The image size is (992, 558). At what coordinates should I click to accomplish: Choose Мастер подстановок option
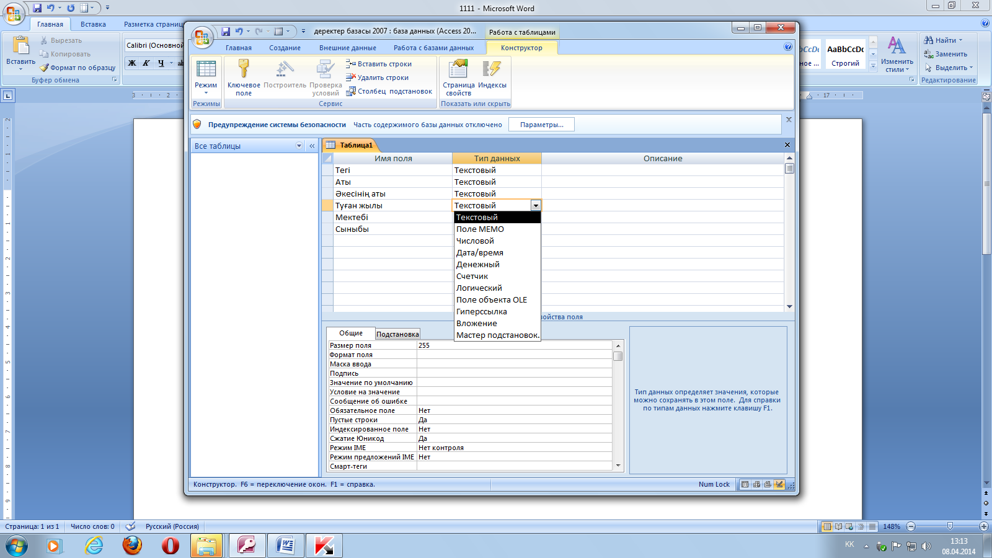[497, 335]
